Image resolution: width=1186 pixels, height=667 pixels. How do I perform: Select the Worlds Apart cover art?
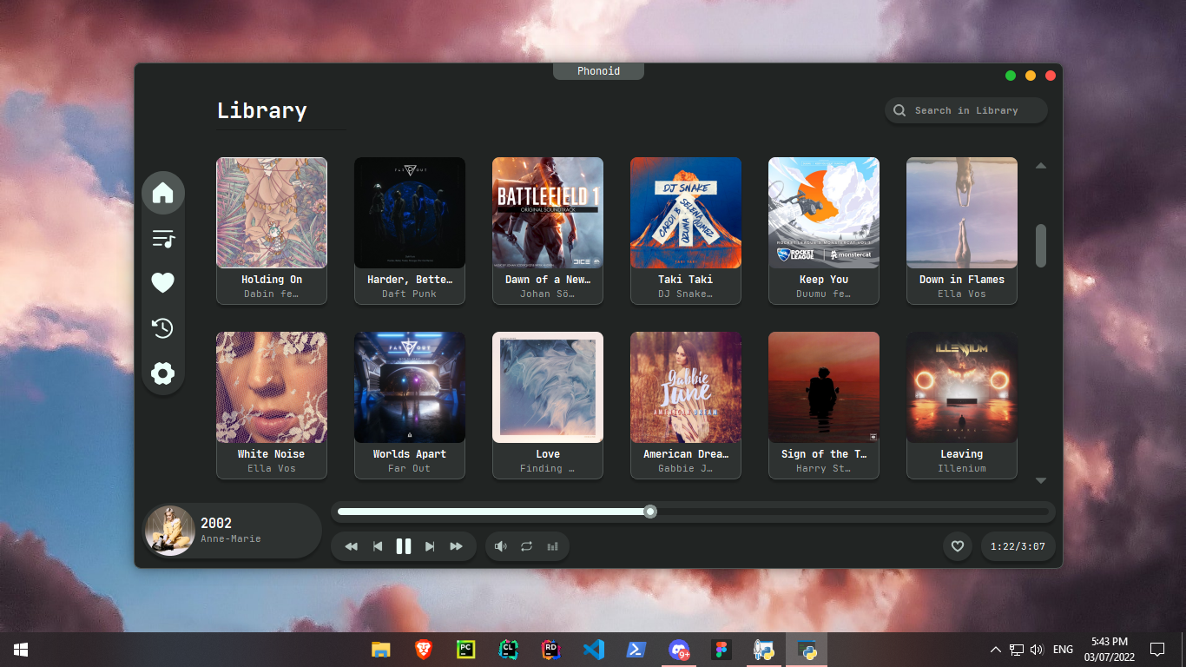(410, 387)
